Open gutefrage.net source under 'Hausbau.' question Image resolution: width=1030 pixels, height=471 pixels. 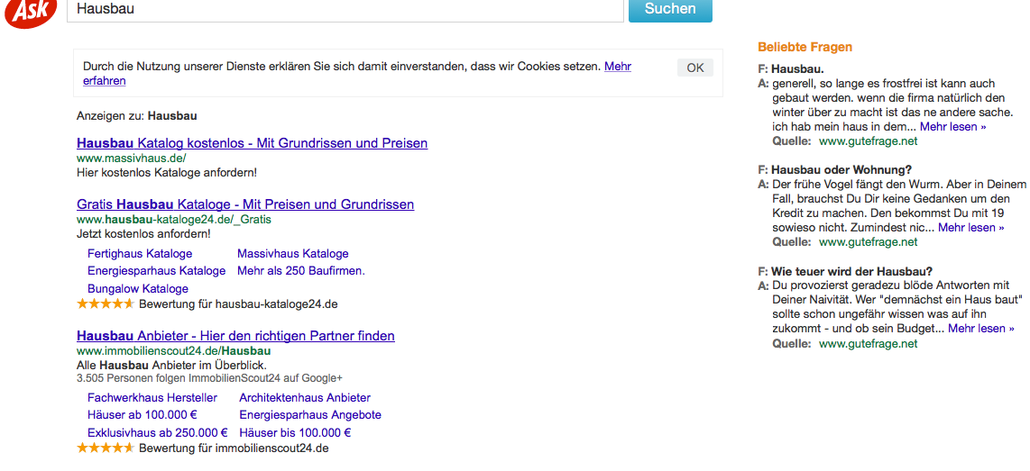pos(868,141)
